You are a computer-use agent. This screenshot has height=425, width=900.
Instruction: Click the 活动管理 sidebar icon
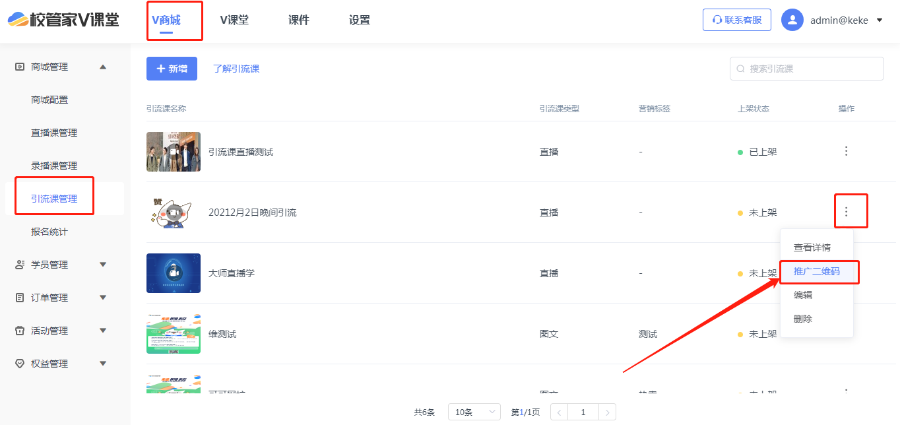20,331
